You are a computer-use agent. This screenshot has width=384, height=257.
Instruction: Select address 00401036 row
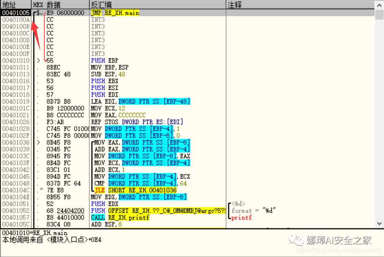[16, 143]
